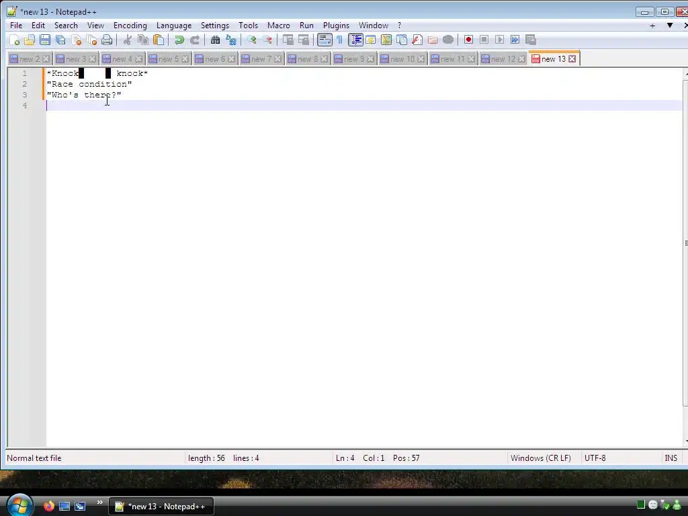Open the Macro menu
Viewport: 688px width, 516px height.
[x=279, y=26]
